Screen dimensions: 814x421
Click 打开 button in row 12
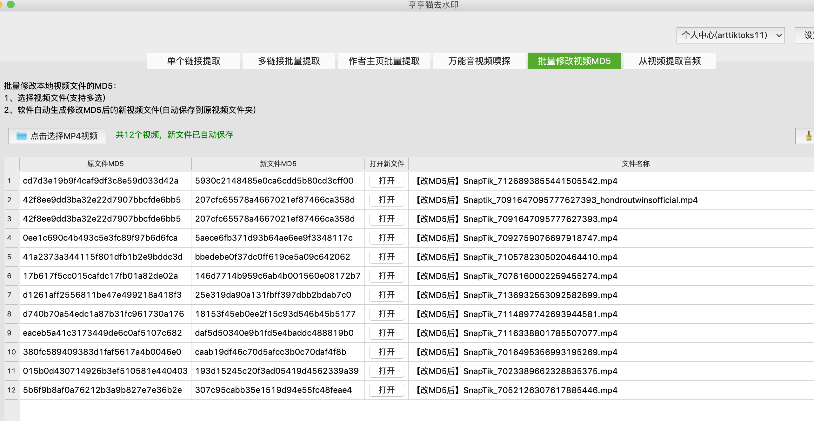click(x=386, y=390)
